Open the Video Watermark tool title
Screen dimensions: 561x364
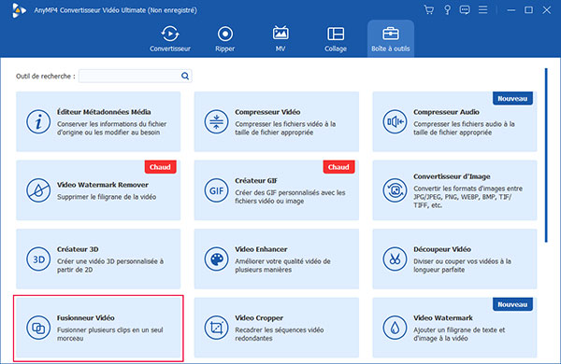point(443,318)
